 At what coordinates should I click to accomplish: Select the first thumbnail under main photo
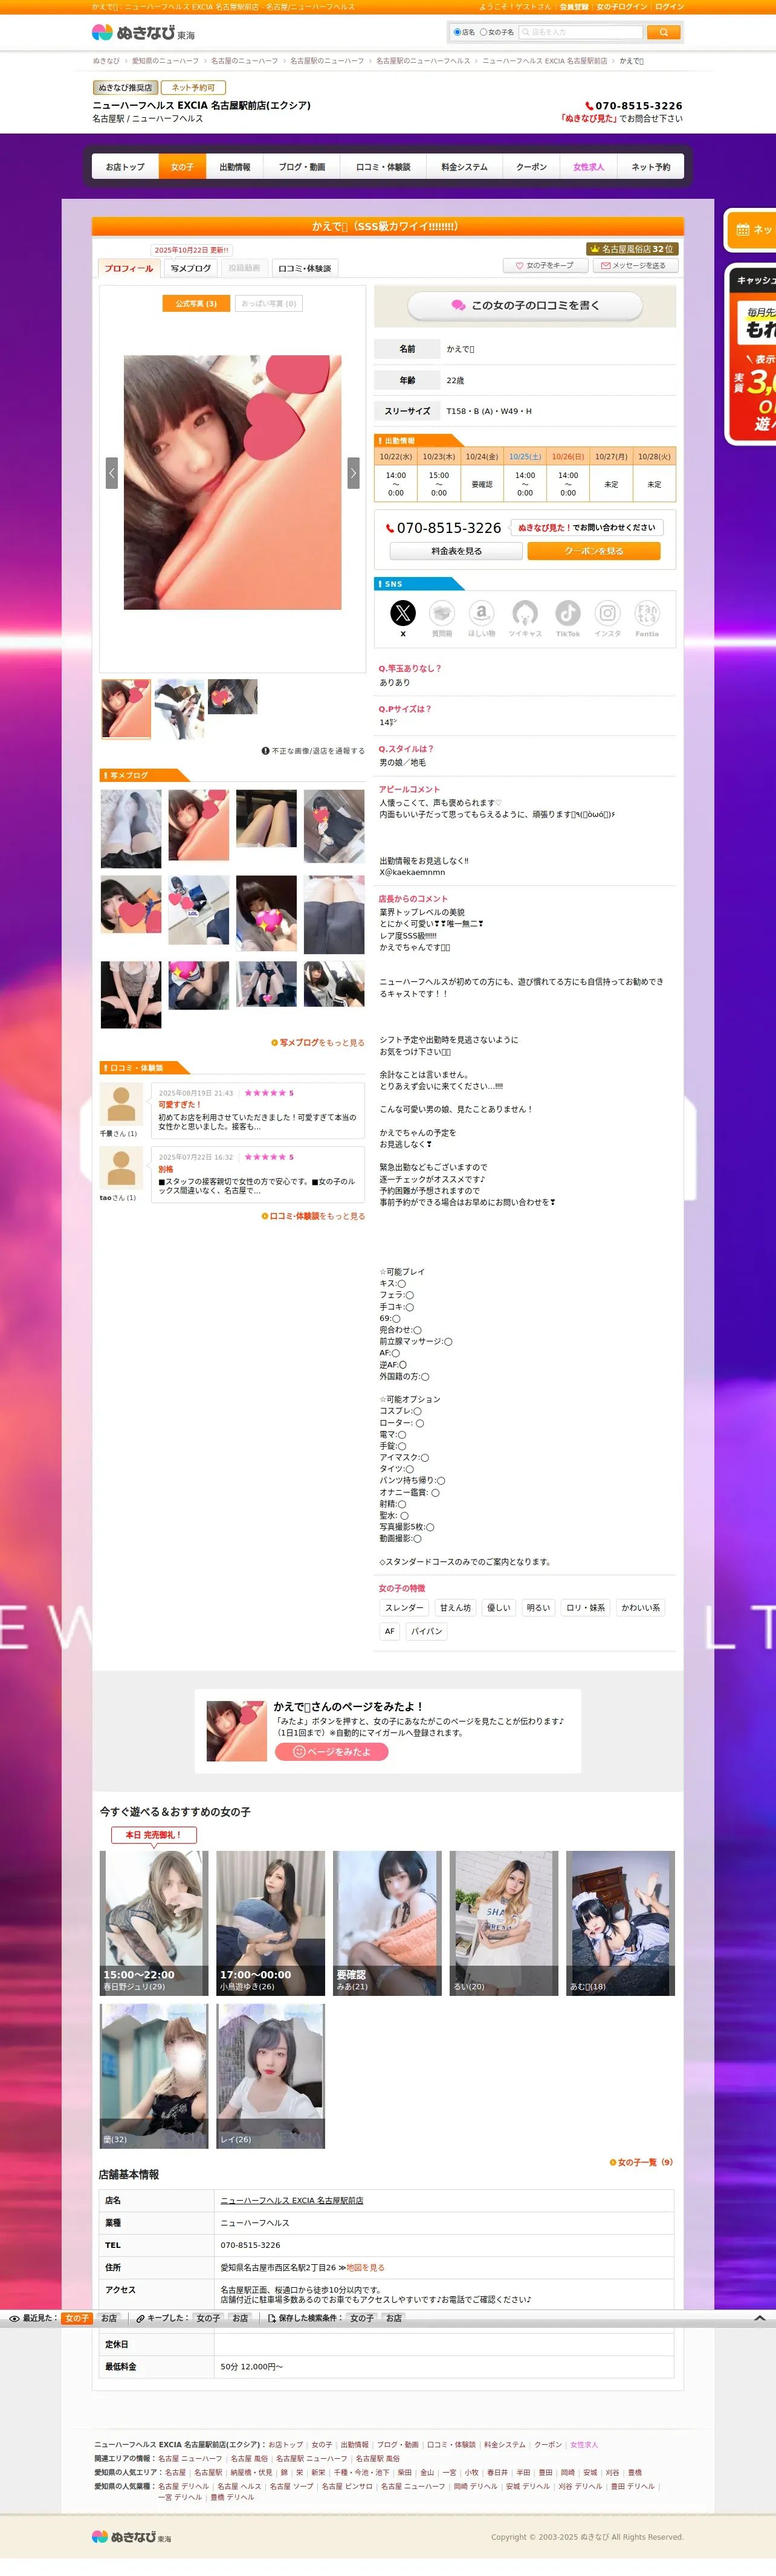[x=126, y=708]
